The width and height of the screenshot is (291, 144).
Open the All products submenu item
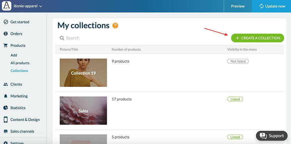click(20, 63)
